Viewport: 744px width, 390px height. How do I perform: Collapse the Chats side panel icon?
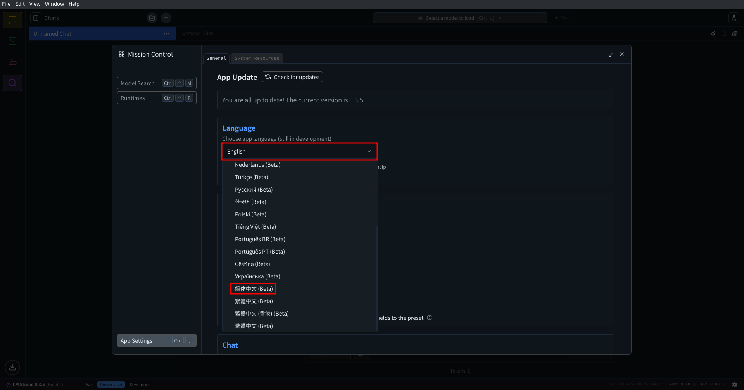click(x=36, y=18)
